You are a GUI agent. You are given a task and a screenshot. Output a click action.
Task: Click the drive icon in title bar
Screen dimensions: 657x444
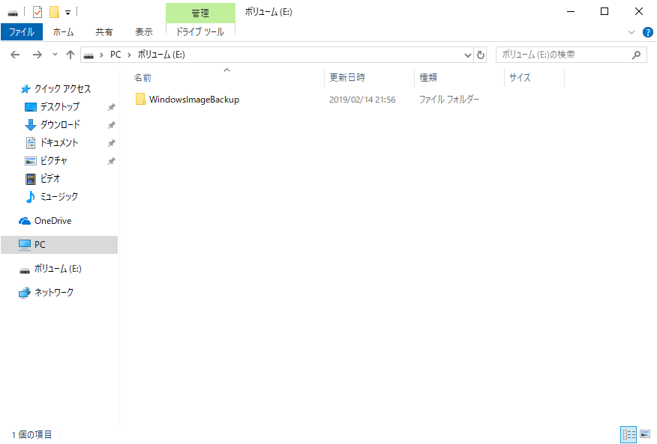tap(13, 13)
